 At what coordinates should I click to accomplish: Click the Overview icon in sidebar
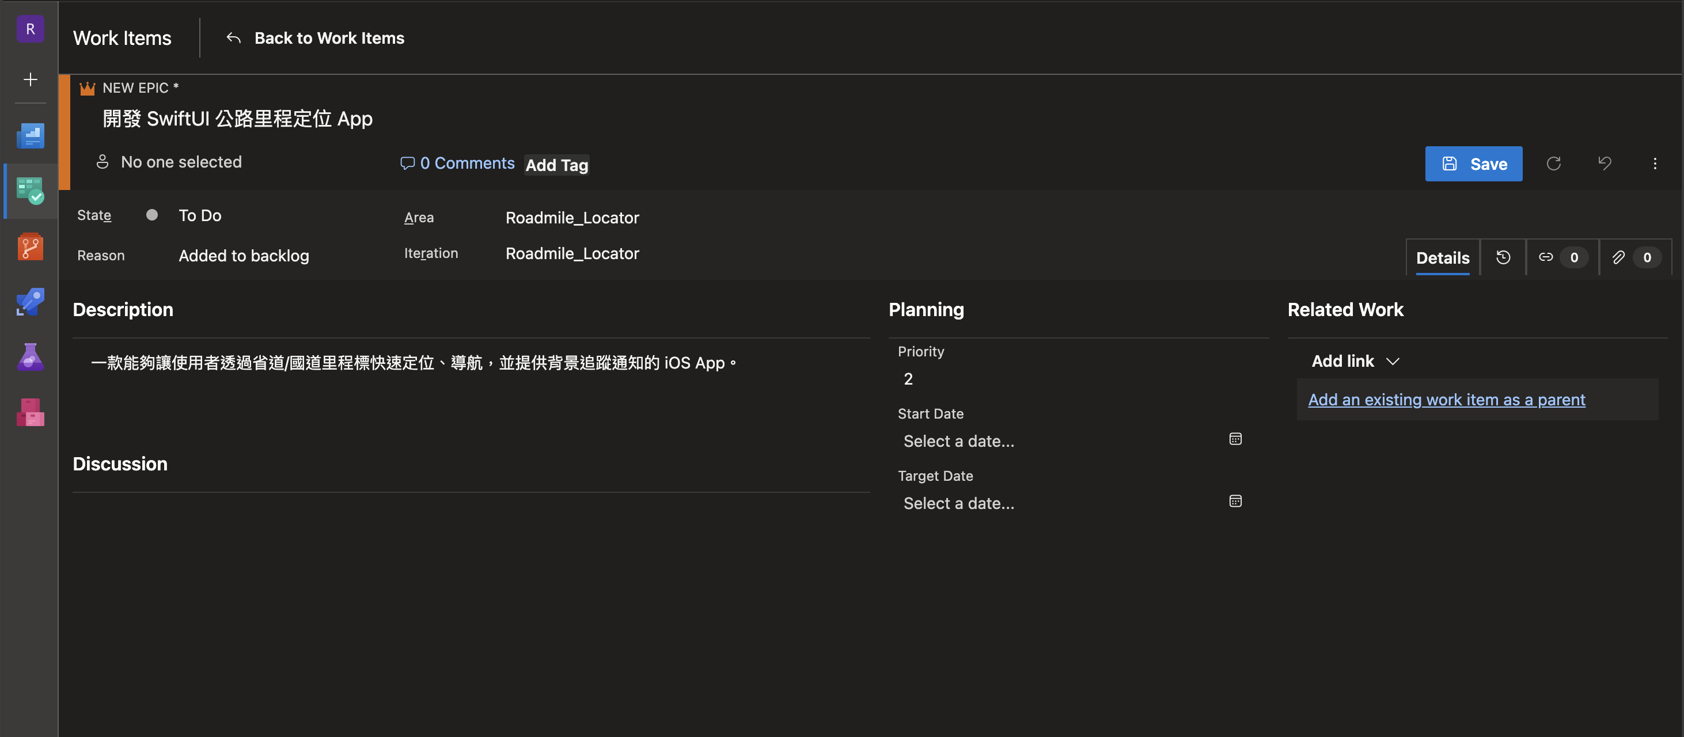(30, 136)
